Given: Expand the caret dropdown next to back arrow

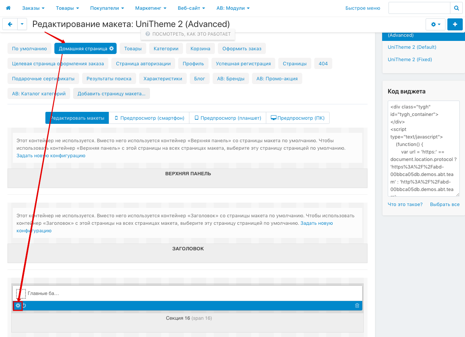Looking at the screenshot, I should point(22,24).
